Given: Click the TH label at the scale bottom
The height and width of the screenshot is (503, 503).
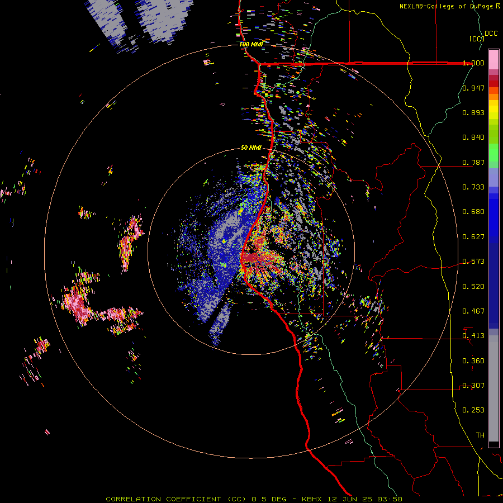Looking at the screenshot, I should (480, 435).
